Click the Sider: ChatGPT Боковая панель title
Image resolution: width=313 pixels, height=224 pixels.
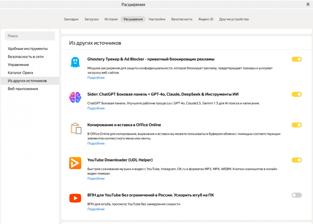point(163,94)
